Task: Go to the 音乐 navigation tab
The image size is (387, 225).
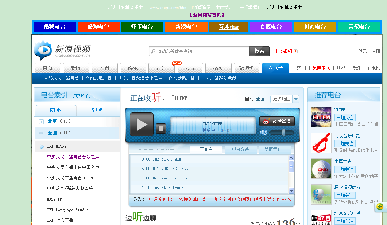Action: click(x=162, y=68)
